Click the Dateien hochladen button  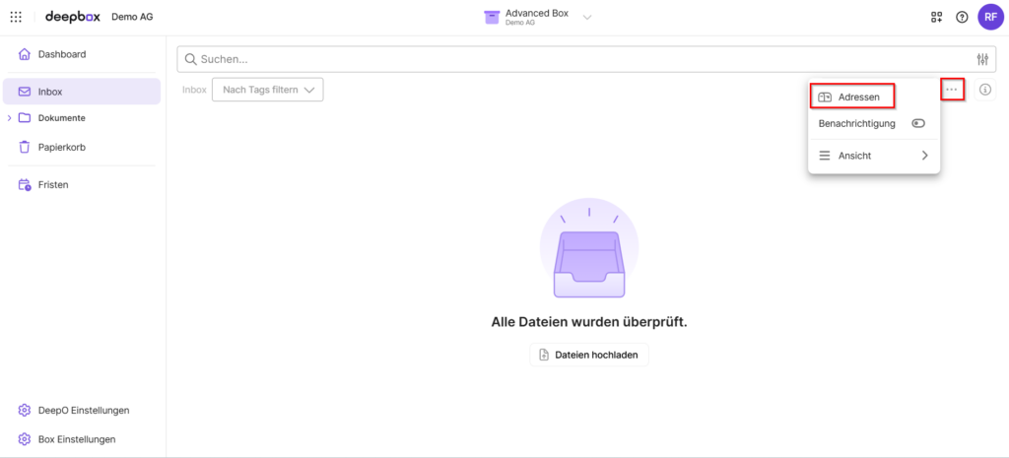[x=589, y=355]
